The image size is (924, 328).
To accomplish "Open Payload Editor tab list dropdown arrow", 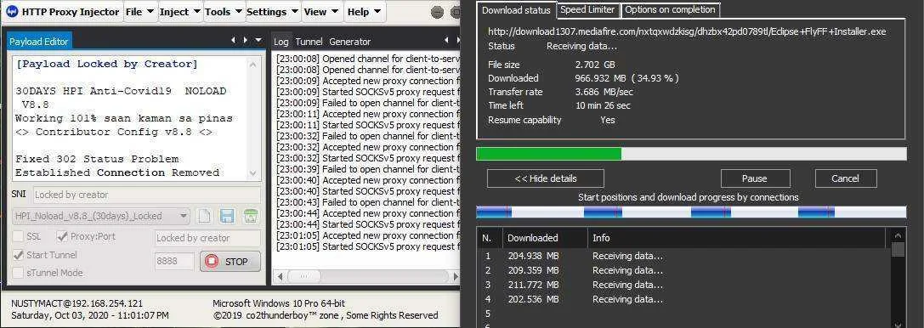I will coord(258,40).
